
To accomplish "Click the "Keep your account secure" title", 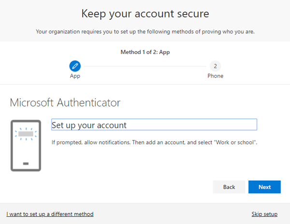I will (x=145, y=13).
